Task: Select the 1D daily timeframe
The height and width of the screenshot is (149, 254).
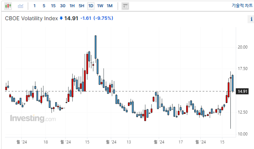Action: click(x=91, y=6)
